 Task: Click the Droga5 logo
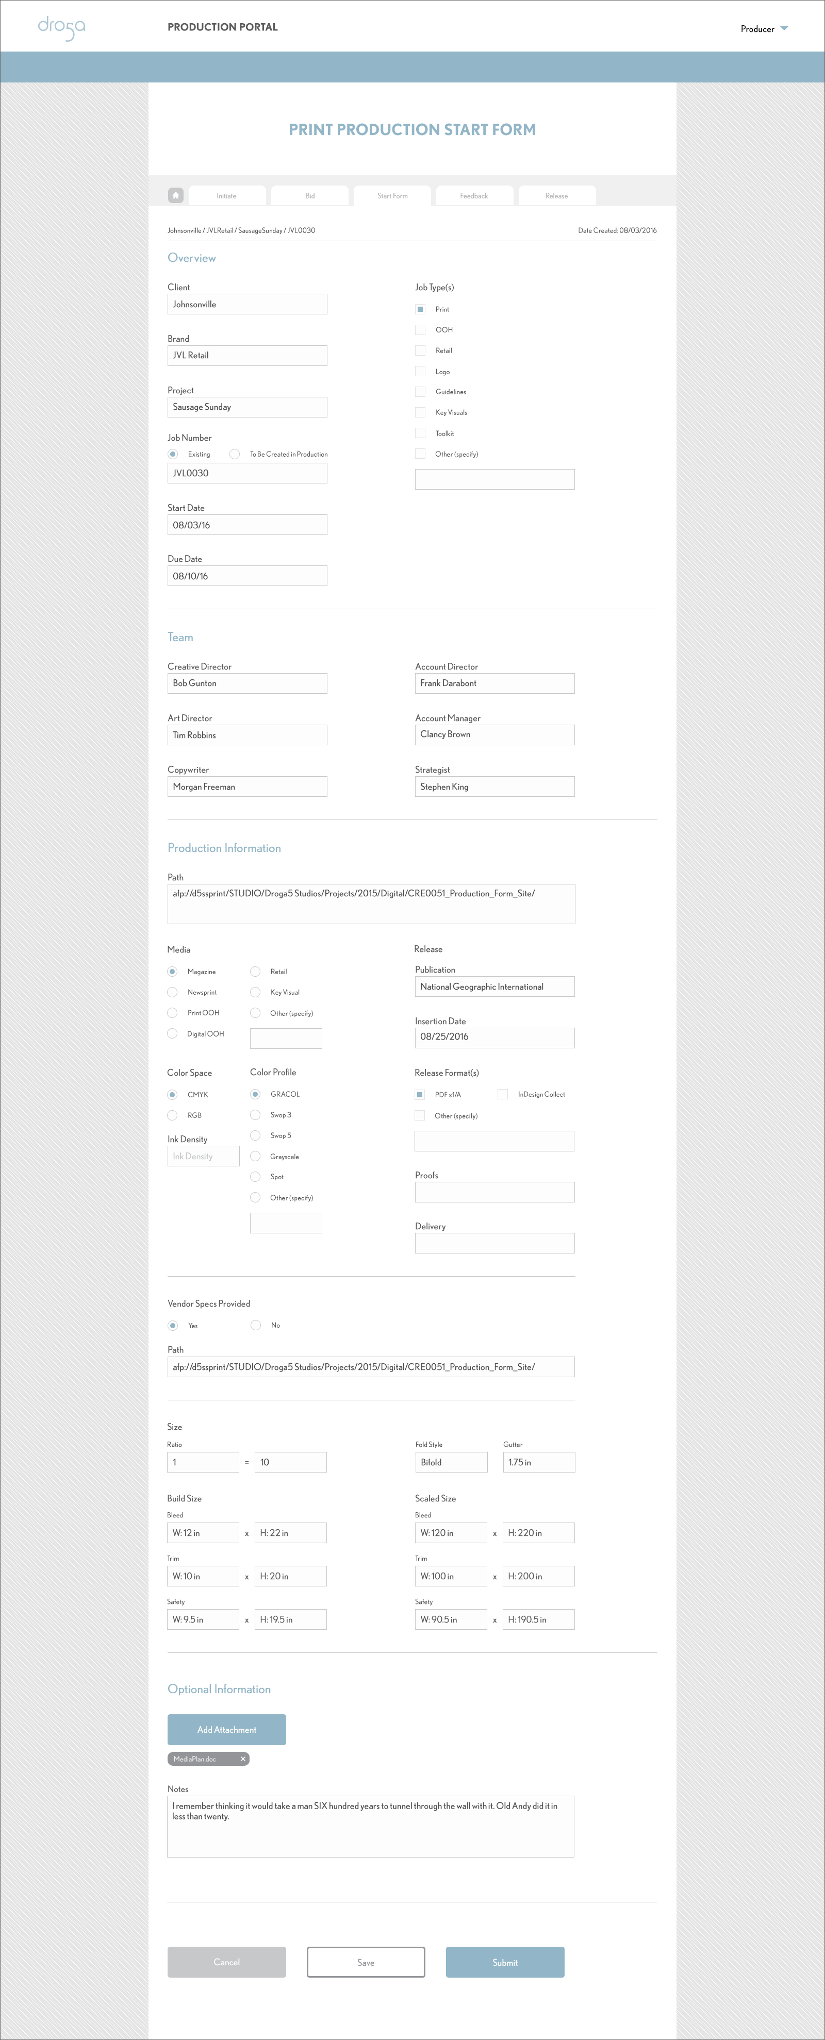click(62, 28)
